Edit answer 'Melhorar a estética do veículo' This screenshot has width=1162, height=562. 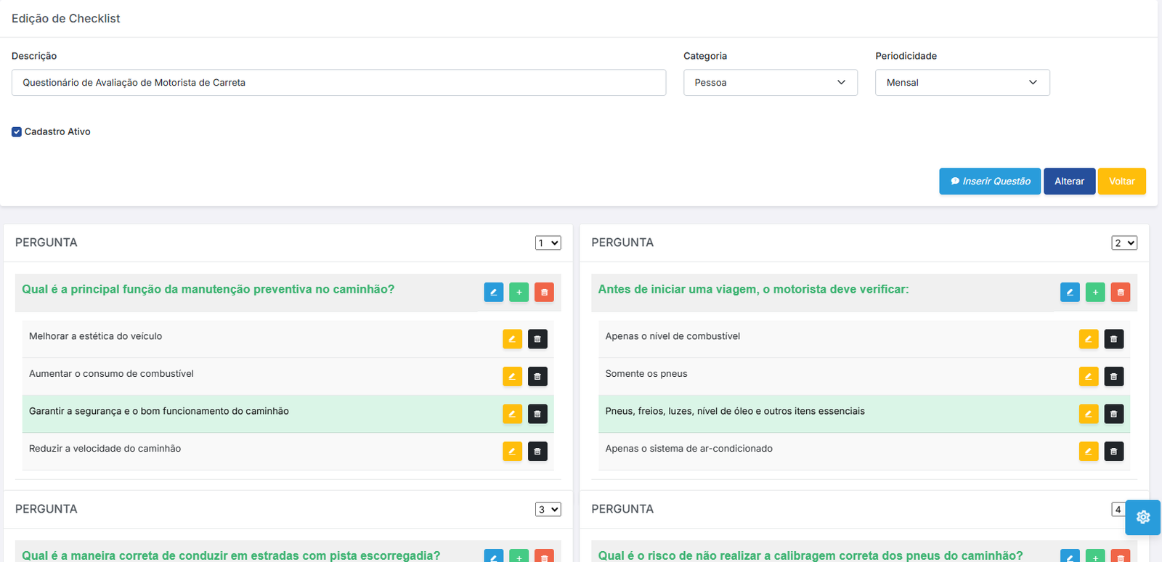pos(512,339)
